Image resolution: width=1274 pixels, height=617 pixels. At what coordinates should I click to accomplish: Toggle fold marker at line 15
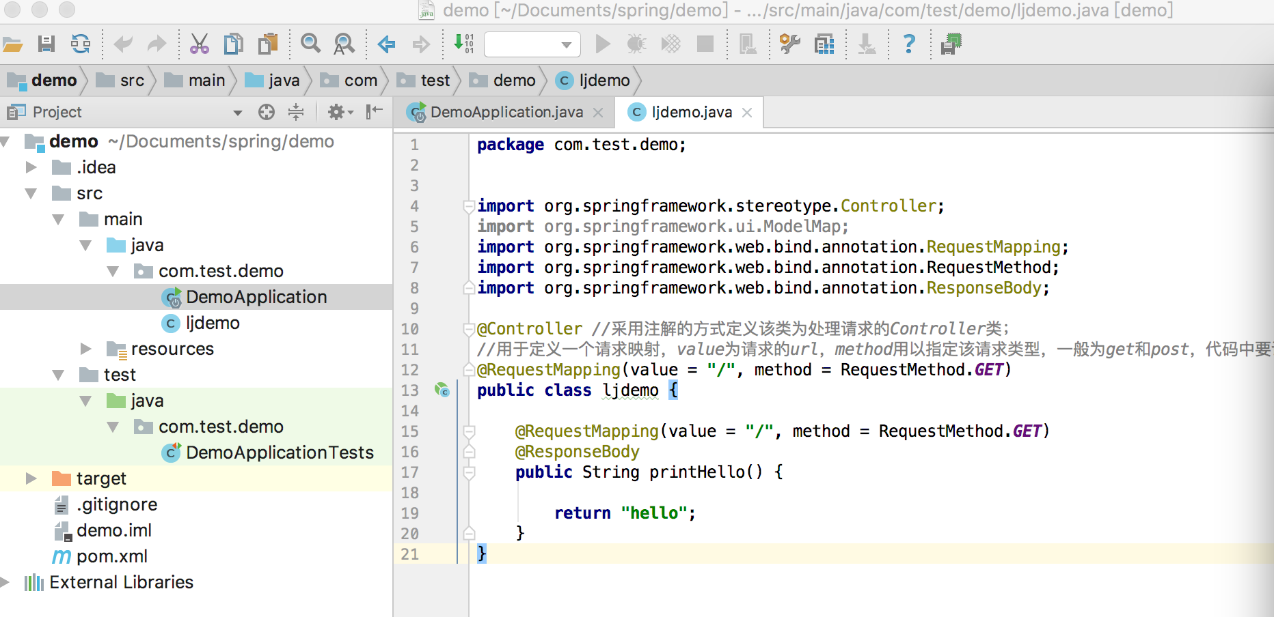coord(469,431)
